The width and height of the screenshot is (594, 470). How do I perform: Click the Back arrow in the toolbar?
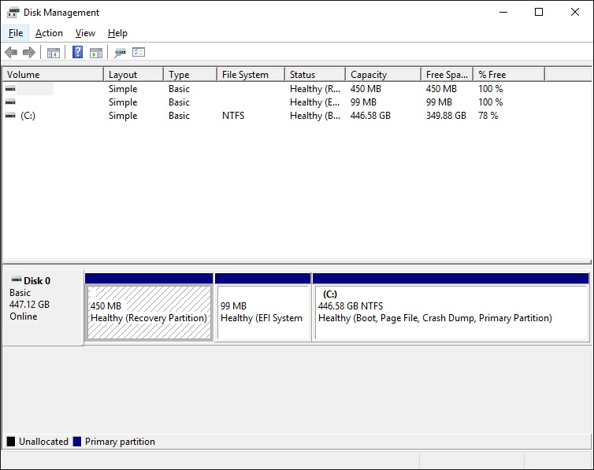(x=11, y=53)
